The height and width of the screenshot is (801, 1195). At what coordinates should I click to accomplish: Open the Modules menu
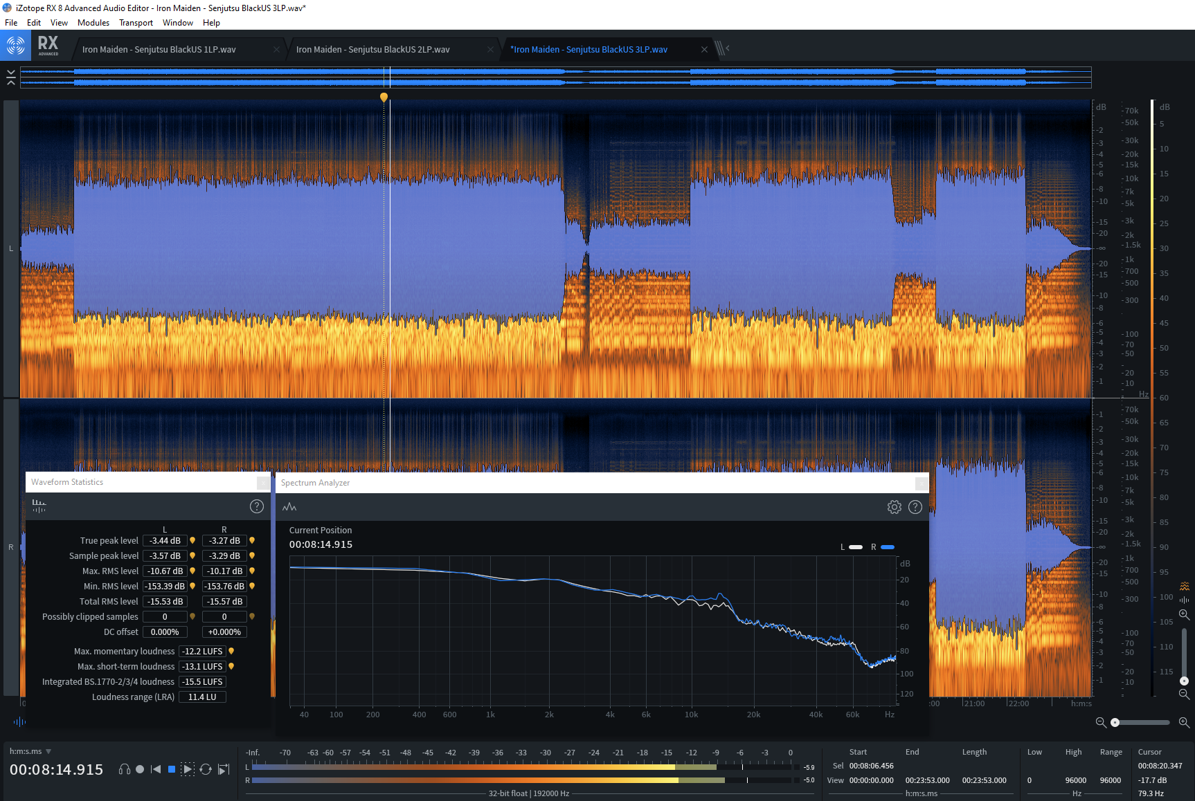tap(93, 22)
